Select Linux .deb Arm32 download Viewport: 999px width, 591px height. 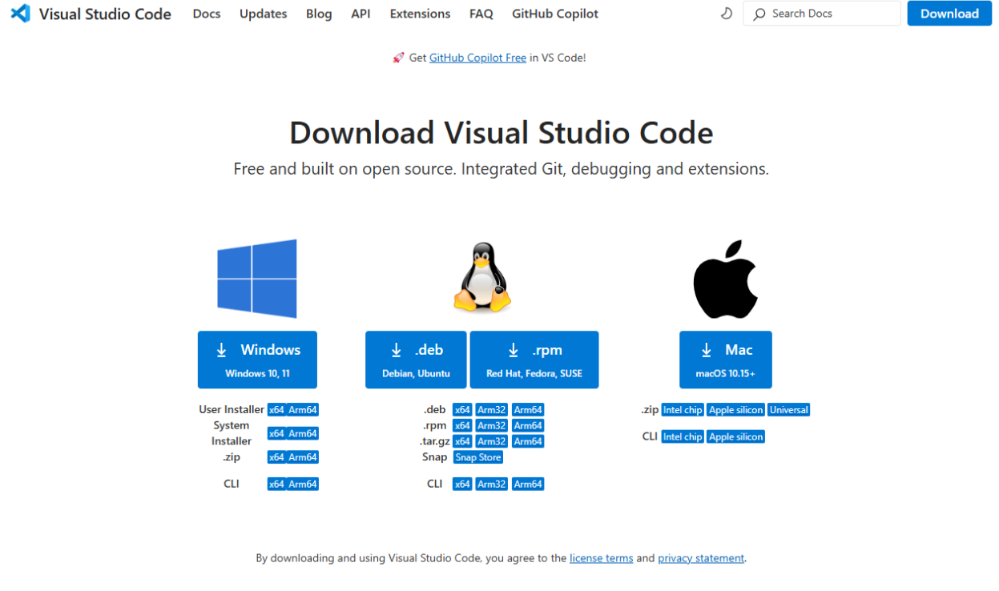pos(491,410)
